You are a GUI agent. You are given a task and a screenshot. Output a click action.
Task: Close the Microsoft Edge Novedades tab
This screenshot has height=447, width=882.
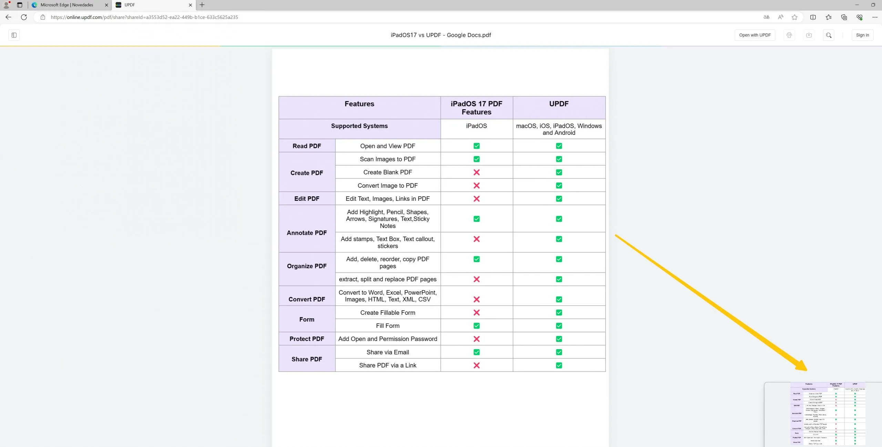pyautogui.click(x=106, y=5)
